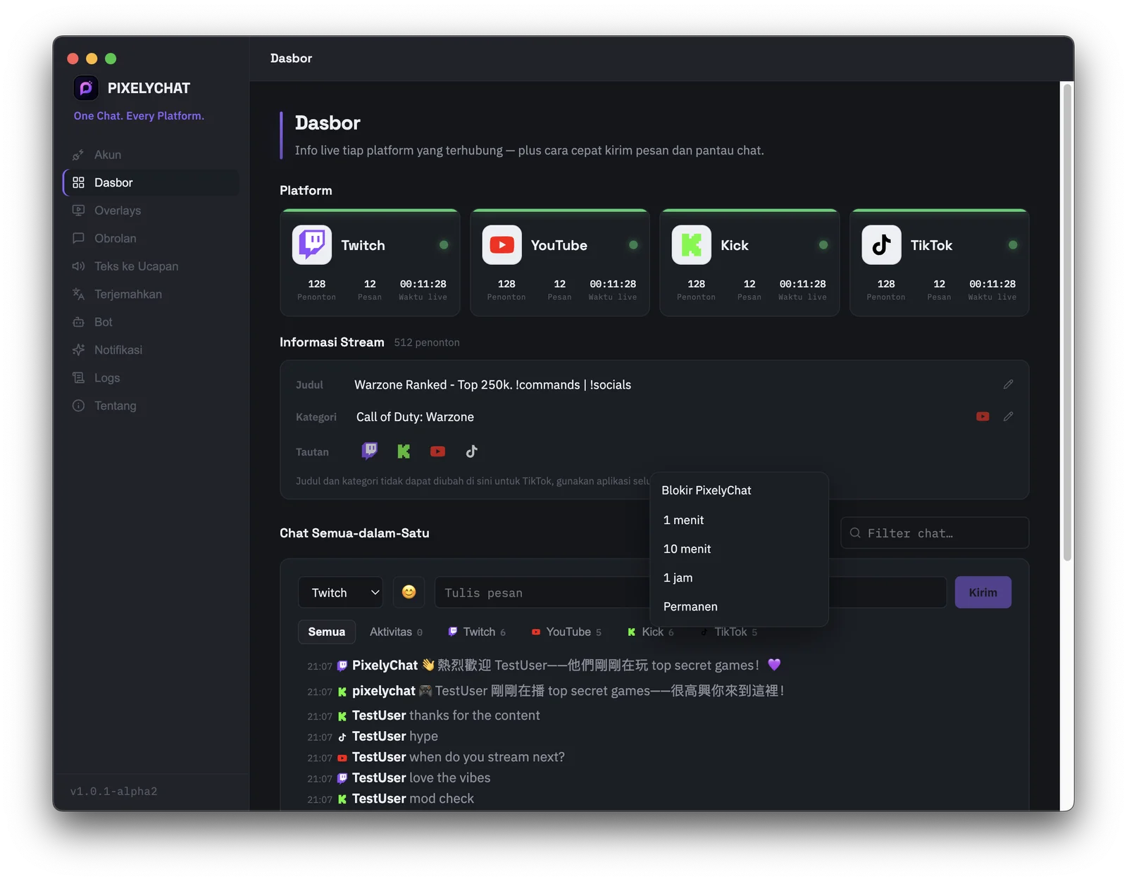1127x881 pixels.
Task: Choose 10 menit block duration
Action: pos(739,549)
